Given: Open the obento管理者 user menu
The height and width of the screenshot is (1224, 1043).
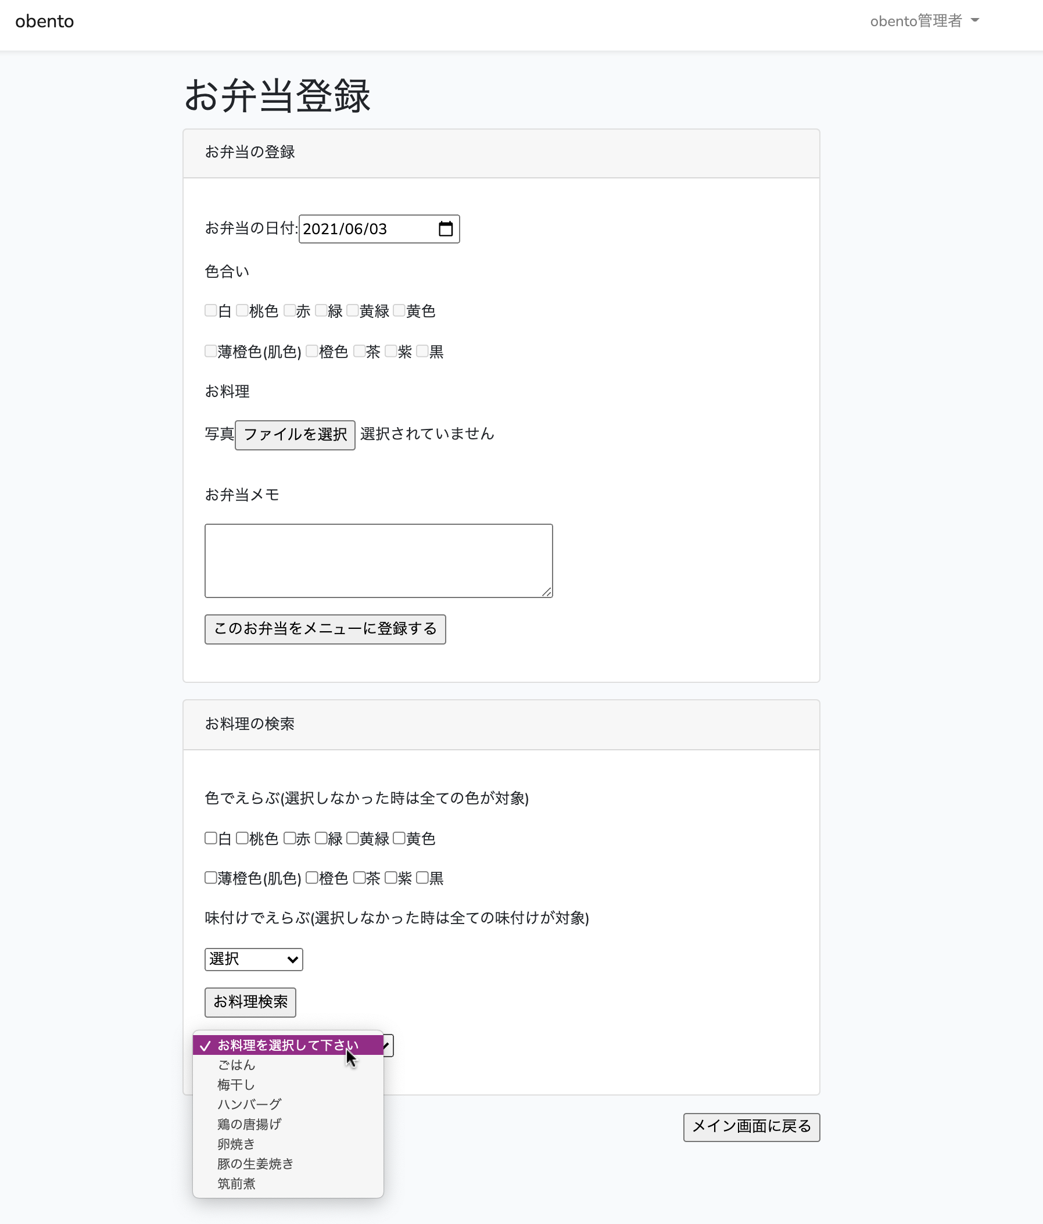Looking at the screenshot, I should point(924,22).
